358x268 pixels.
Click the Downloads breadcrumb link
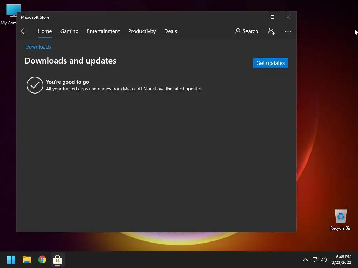click(38, 46)
